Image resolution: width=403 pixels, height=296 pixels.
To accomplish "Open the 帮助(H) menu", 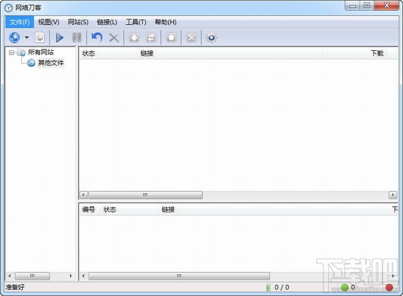I will coord(166,22).
